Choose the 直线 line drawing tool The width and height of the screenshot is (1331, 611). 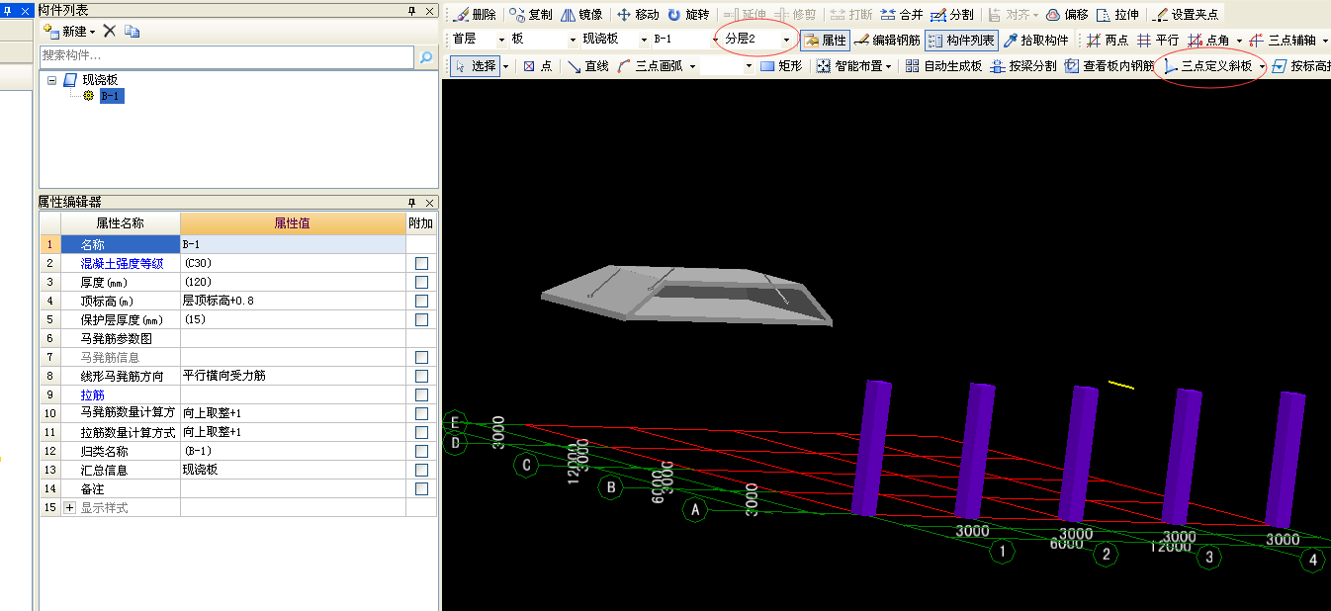[x=587, y=66]
